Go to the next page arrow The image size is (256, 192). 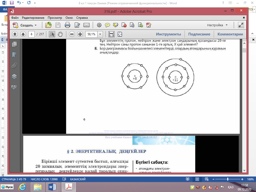pyautogui.click(x=23, y=34)
